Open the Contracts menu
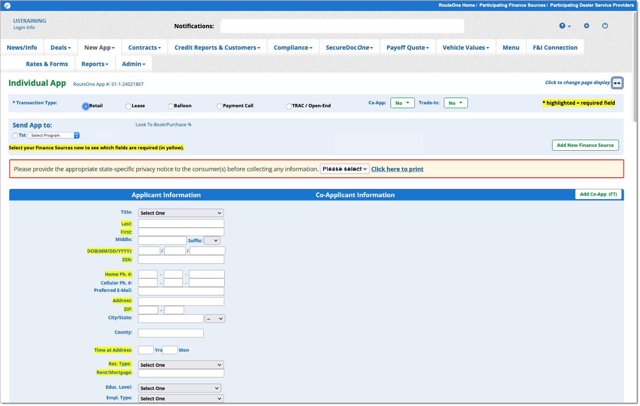The height and width of the screenshot is (406, 640). [144, 48]
